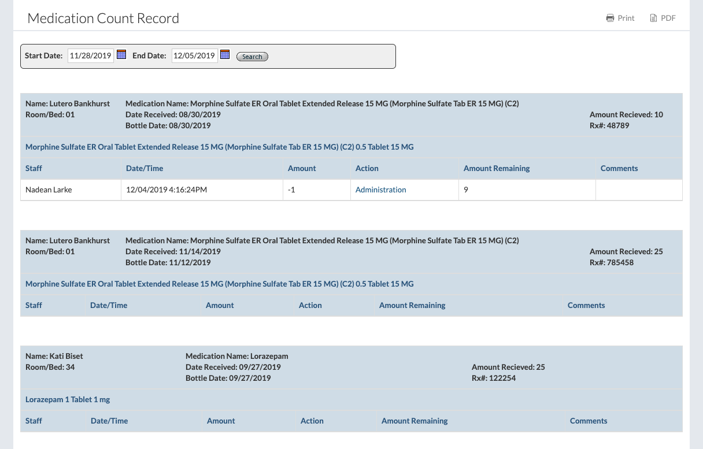Image resolution: width=703 pixels, height=449 pixels.
Task: Click Comments header in the Lorazepam table
Action: 588,421
